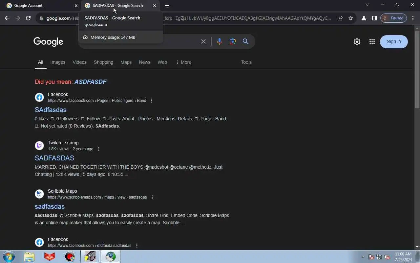Open the Google apps grid
The height and width of the screenshot is (263, 420).
coord(372,42)
